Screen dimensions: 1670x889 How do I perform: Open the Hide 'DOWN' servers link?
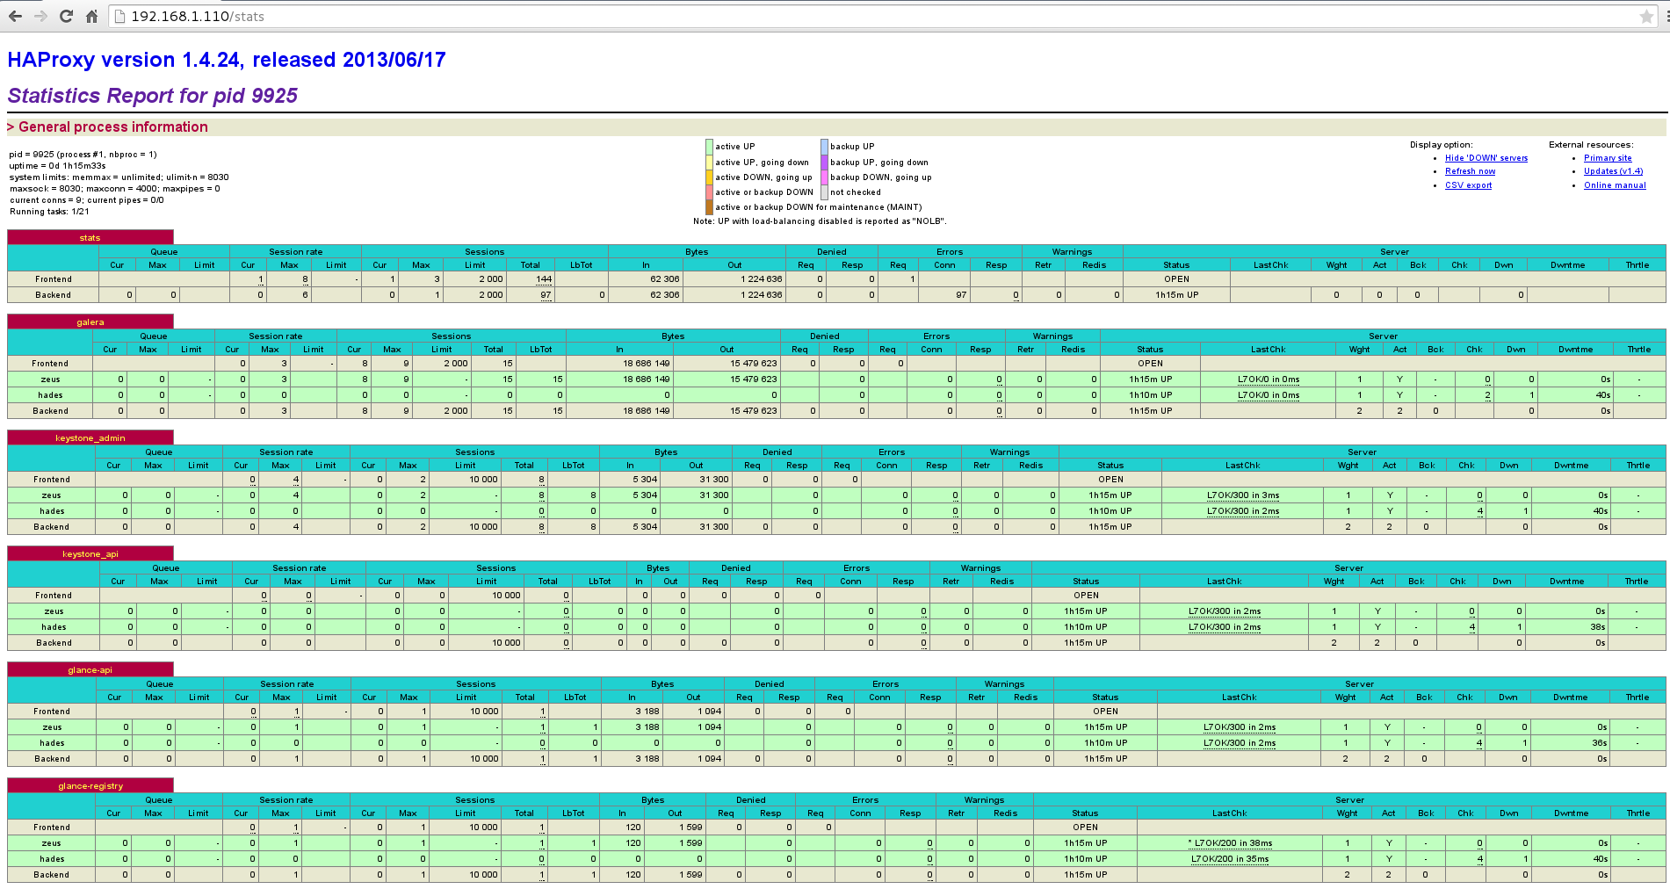tap(1486, 158)
